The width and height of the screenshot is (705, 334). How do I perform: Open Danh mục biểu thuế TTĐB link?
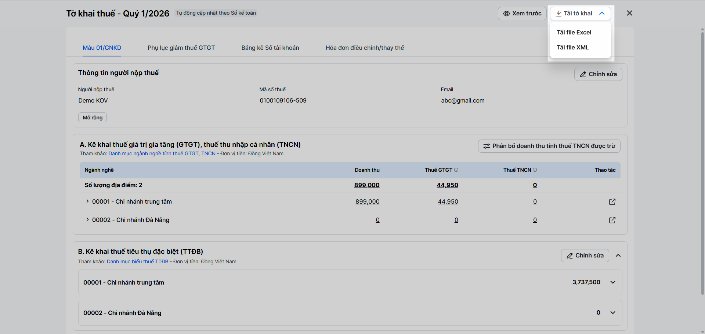(x=137, y=261)
